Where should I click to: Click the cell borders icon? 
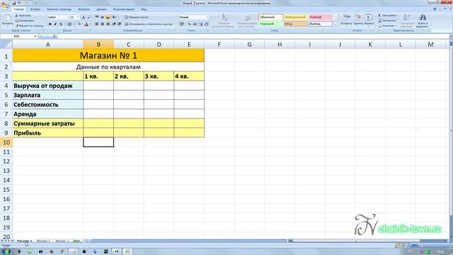[x=69, y=24]
